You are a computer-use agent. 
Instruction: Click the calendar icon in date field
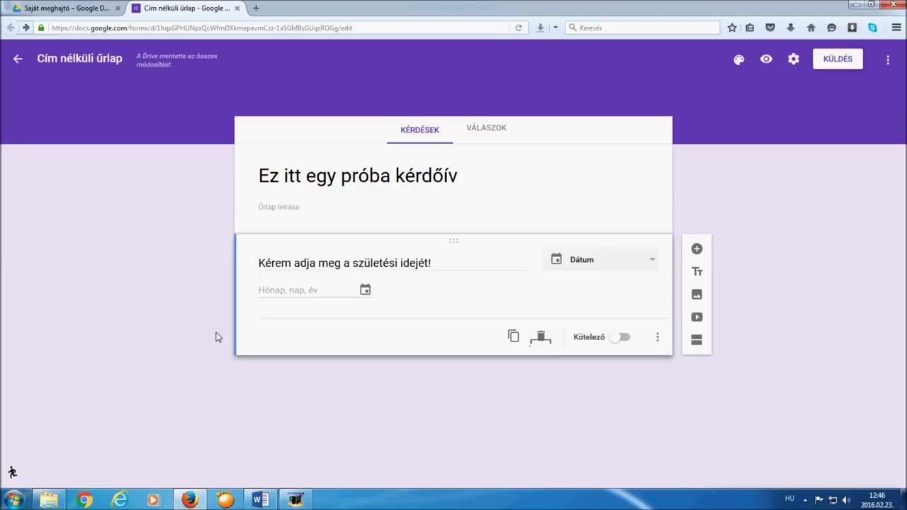click(365, 290)
